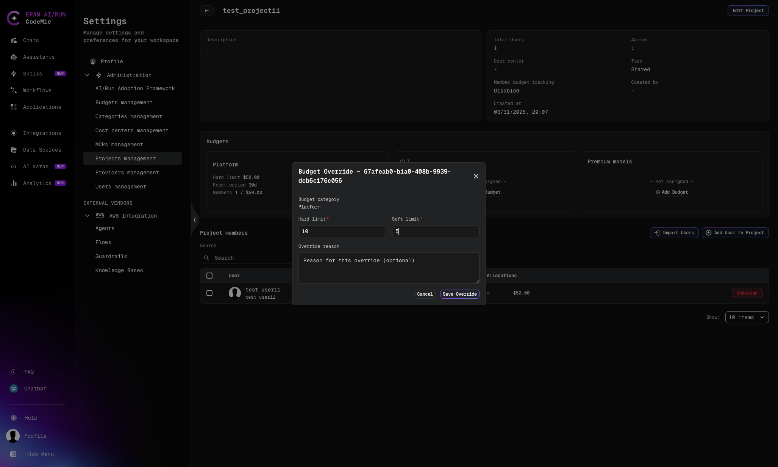Click test user11 avatar

[x=235, y=293]
